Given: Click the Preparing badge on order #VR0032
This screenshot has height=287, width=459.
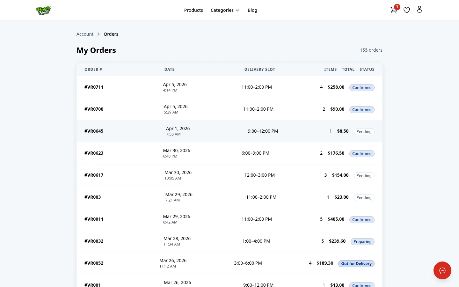Looking at the screenshot, I should coord(362,241).
